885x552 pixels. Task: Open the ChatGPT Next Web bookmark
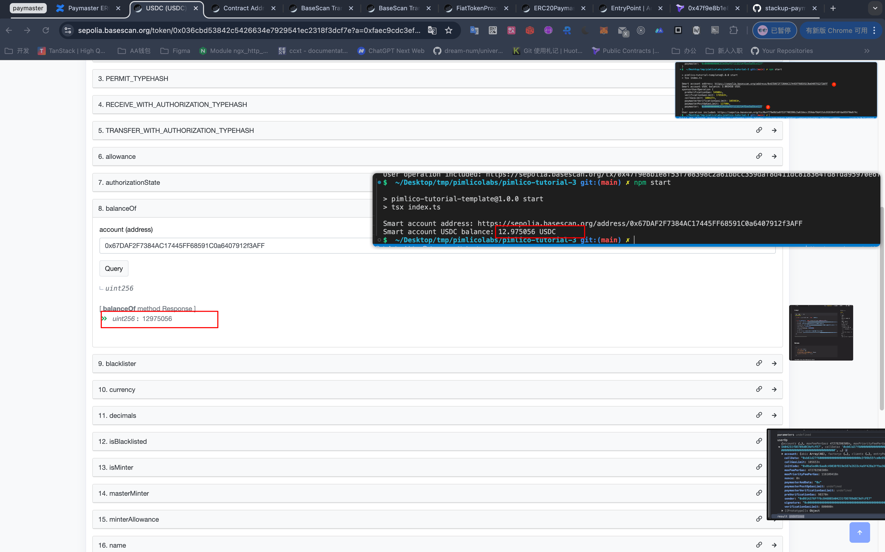pyautogui.click(x=391, y=51)
